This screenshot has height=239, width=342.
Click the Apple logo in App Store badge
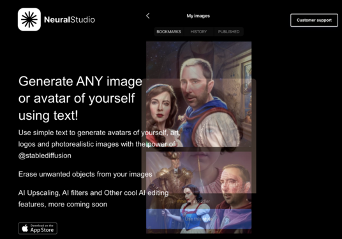pos(25,228)
